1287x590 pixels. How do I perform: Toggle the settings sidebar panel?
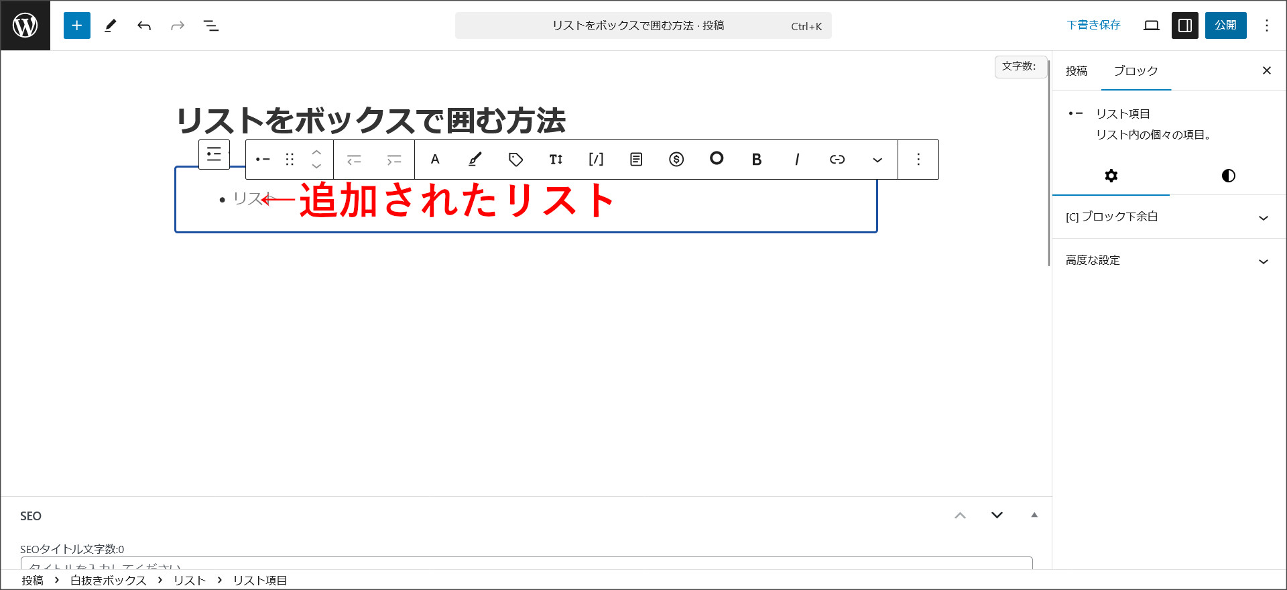(x=1185, y=25)
